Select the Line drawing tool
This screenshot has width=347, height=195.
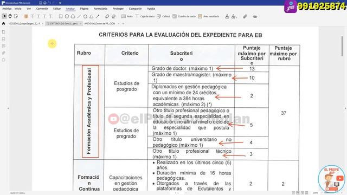79,16
